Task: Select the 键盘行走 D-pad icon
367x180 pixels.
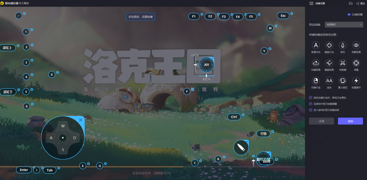Action: 329,45
